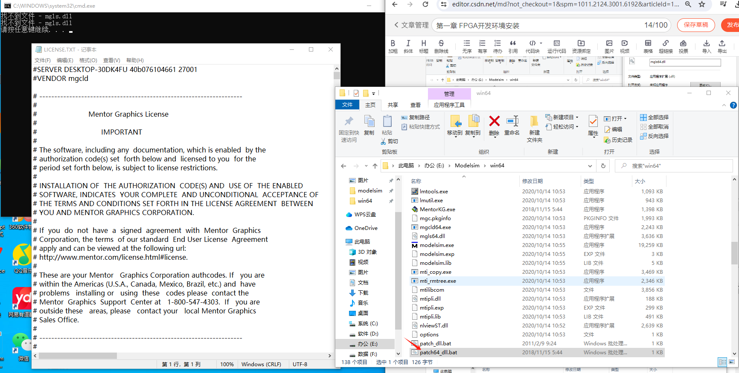Image resolution: width=739 pixels, height=373 pixels.
Task: Click browser reload button
Action: (425, 4)
